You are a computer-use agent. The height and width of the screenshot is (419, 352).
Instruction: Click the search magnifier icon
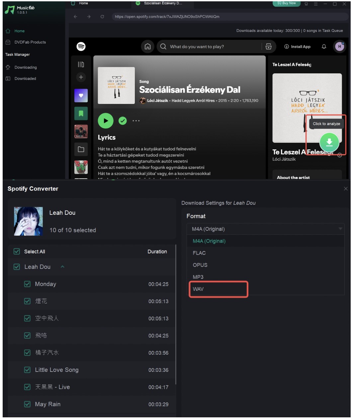163,46
